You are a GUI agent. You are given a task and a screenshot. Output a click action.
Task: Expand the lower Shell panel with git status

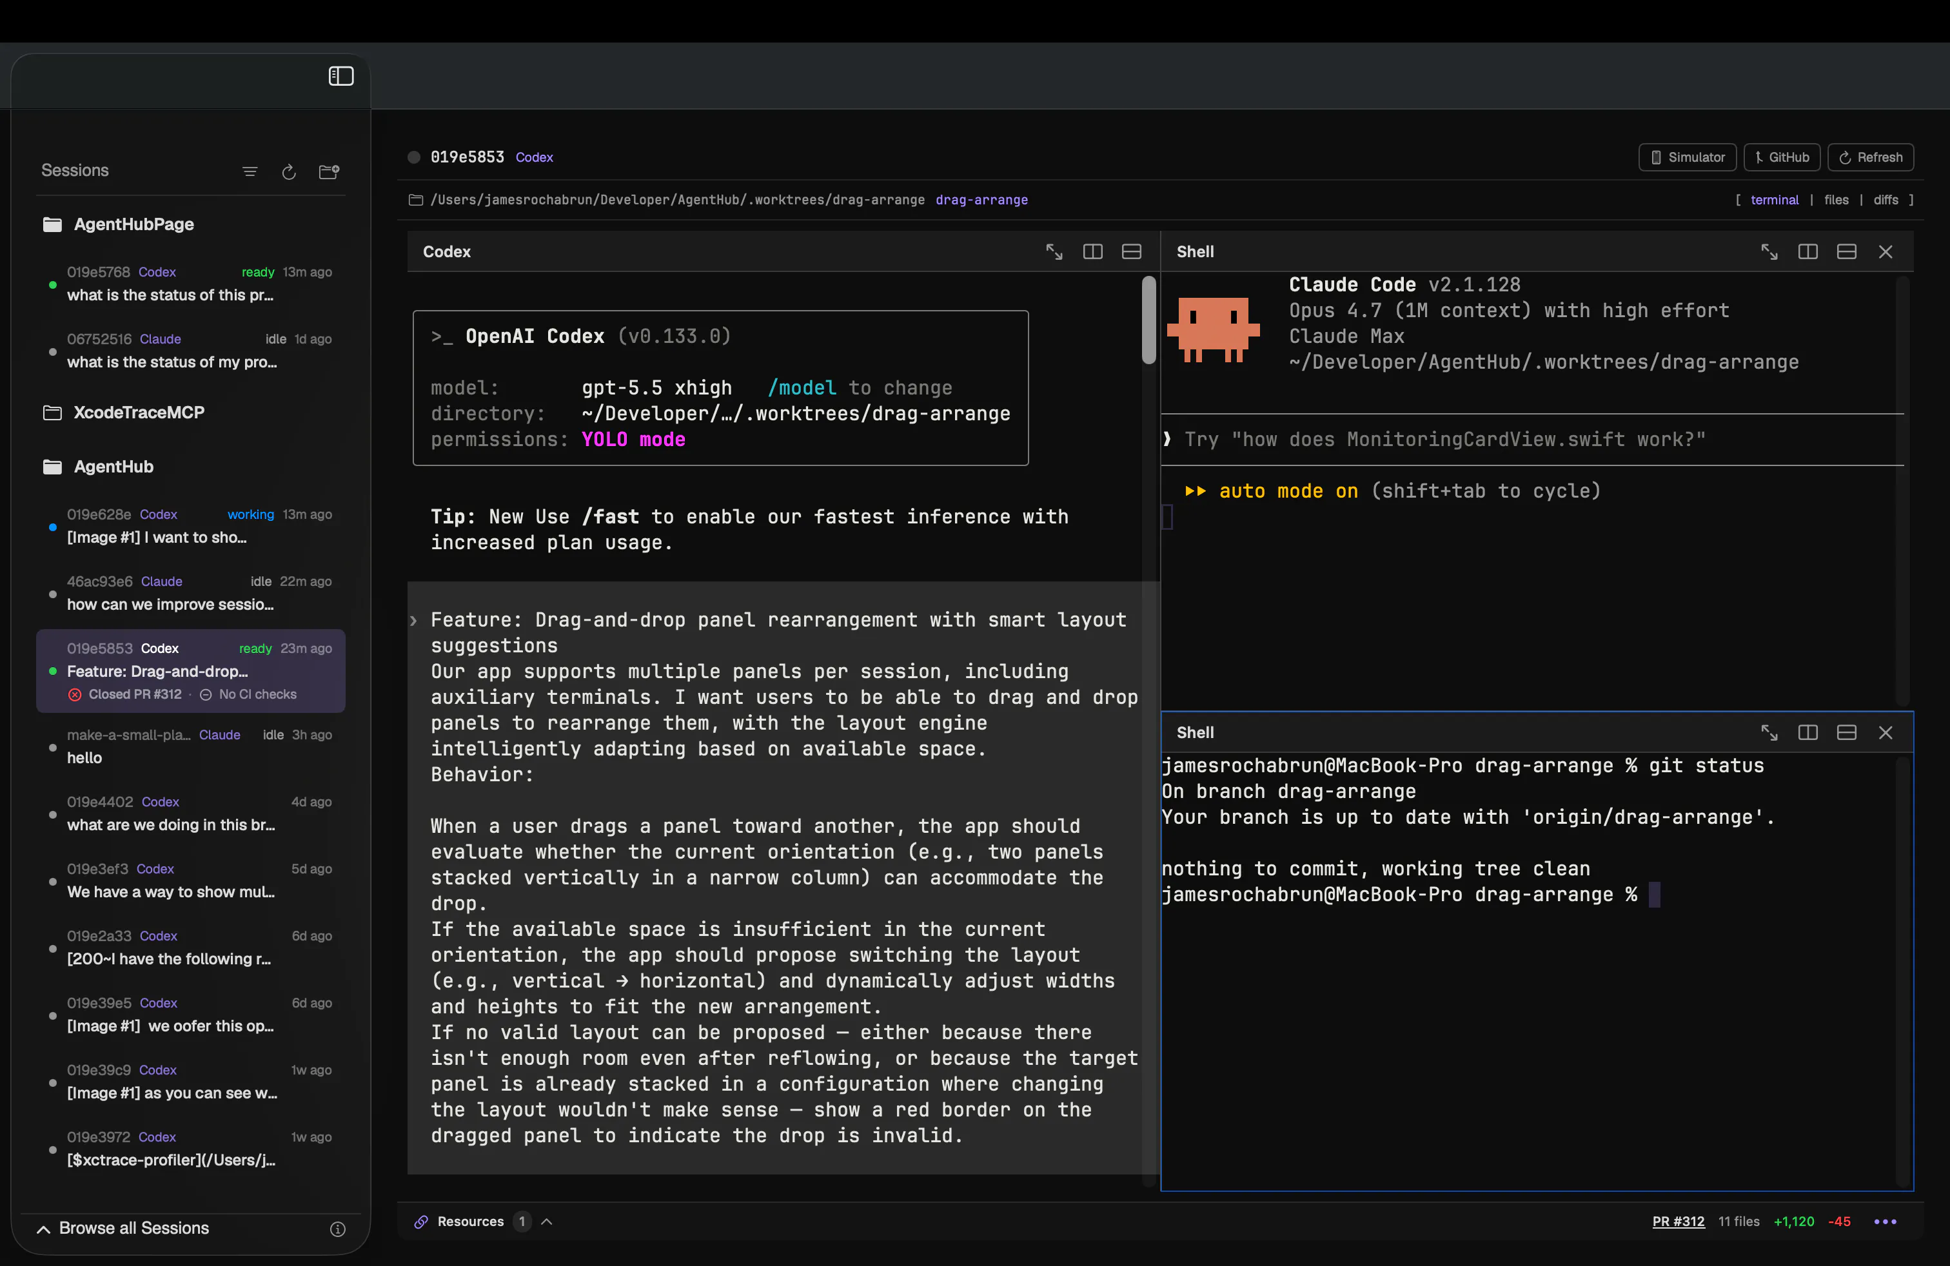point(1769,732)
